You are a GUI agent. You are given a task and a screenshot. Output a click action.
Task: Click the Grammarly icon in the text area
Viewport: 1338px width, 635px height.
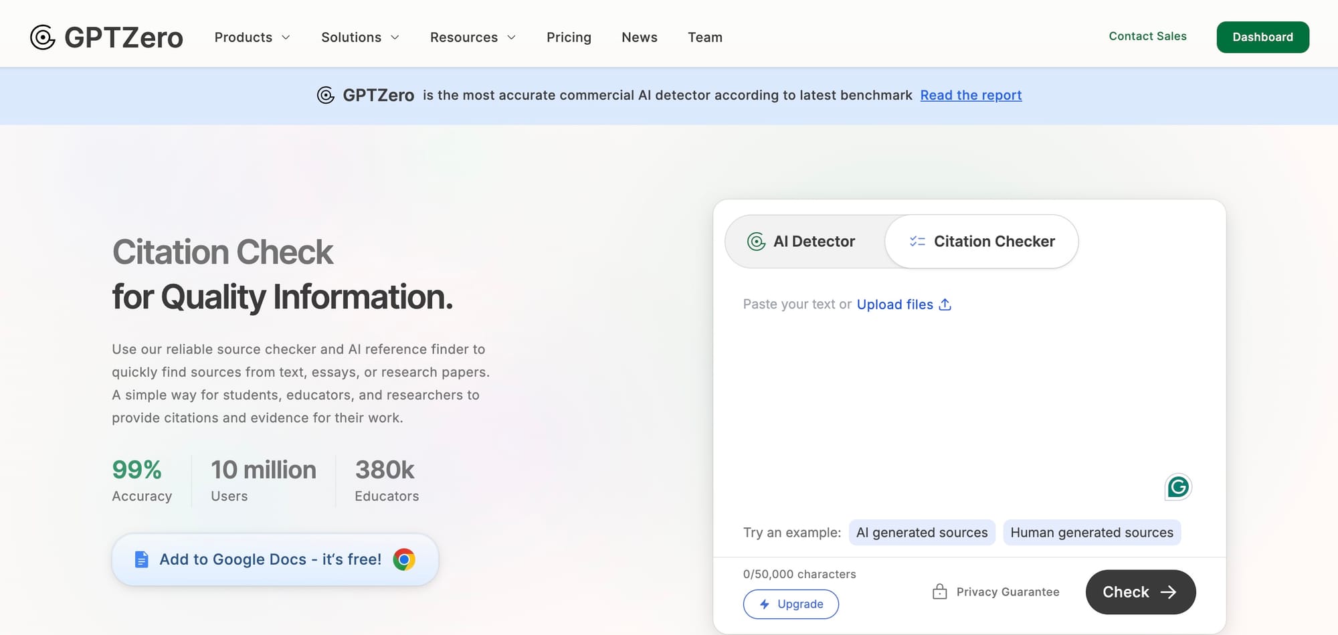pyautogui.click(x=1178, y=486)
